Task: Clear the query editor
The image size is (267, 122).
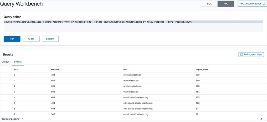Action: click(31, 39)
